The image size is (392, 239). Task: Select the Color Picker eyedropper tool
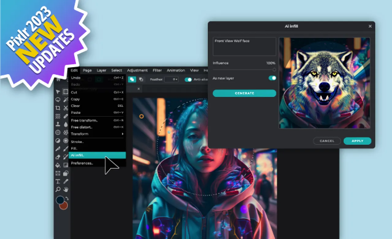pyautogui.click(x=66, y=181)
